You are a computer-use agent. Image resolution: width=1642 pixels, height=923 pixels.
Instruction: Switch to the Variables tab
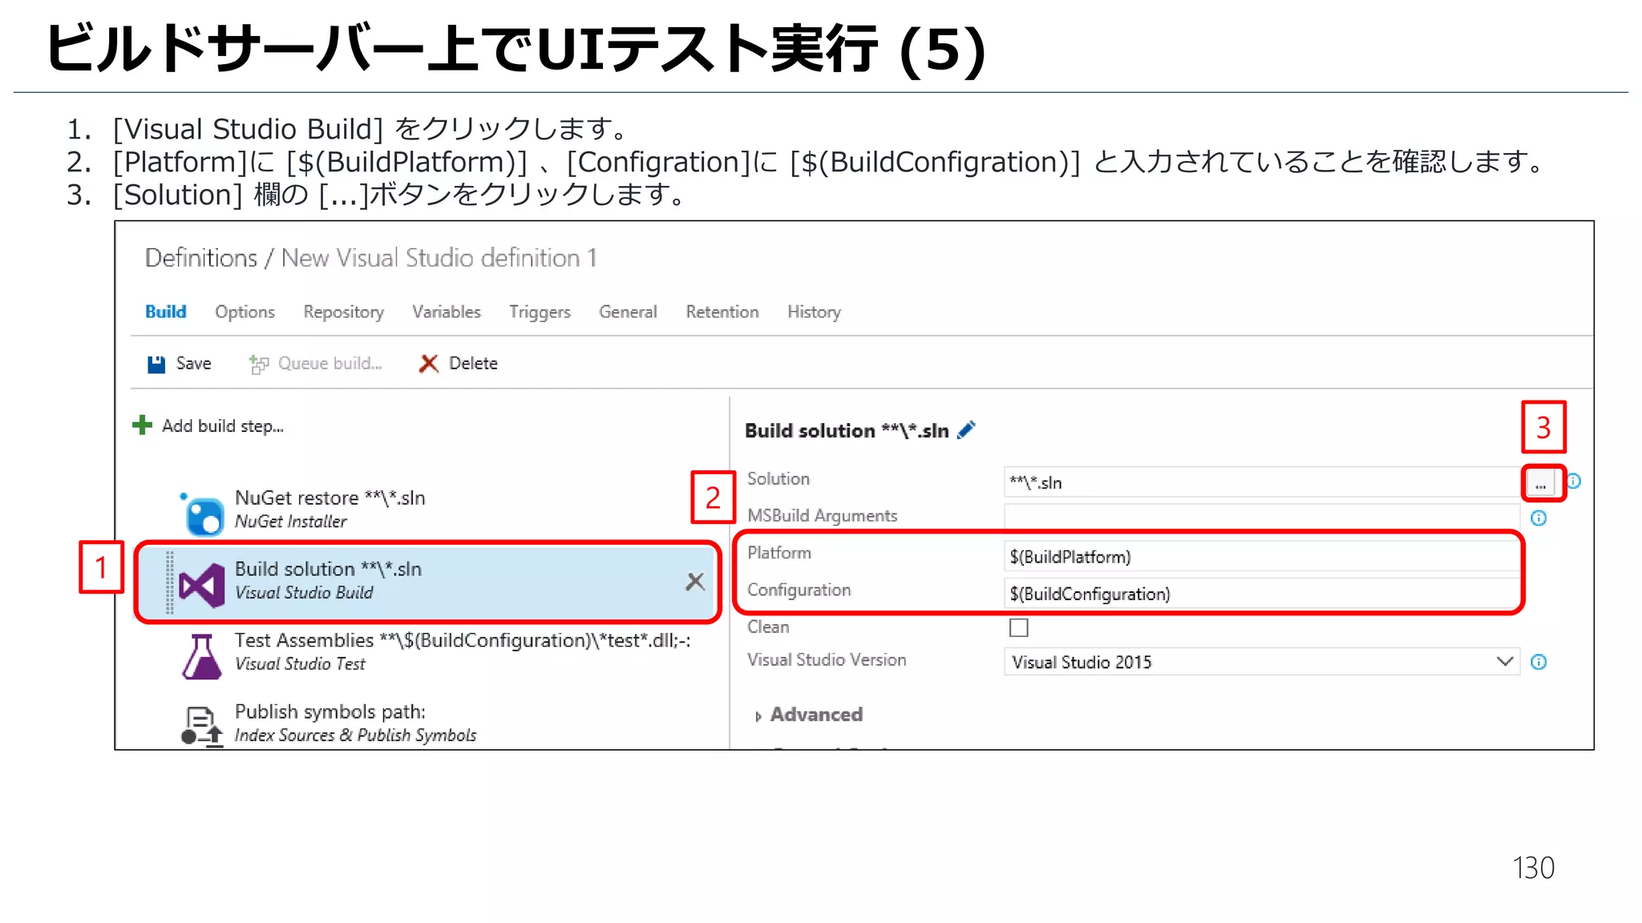447,312
